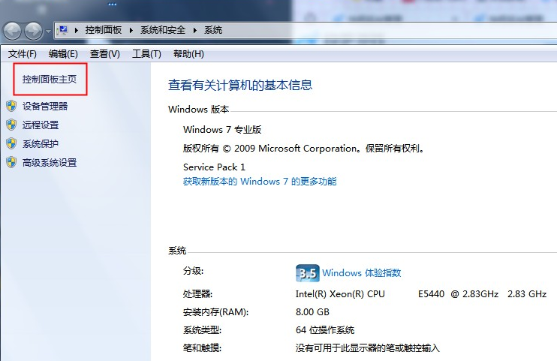The width and height of the screenshot is (557, 361).
Task: Click the shield icon beside 设备管理器
Action: (11, 107)
